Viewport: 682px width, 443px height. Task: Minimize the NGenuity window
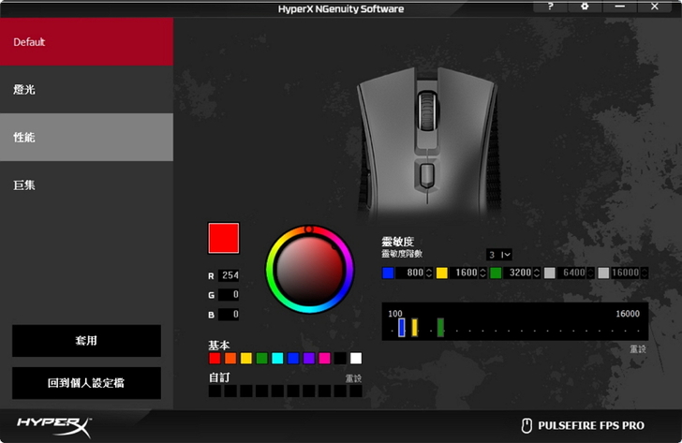[x=620, y=6]
